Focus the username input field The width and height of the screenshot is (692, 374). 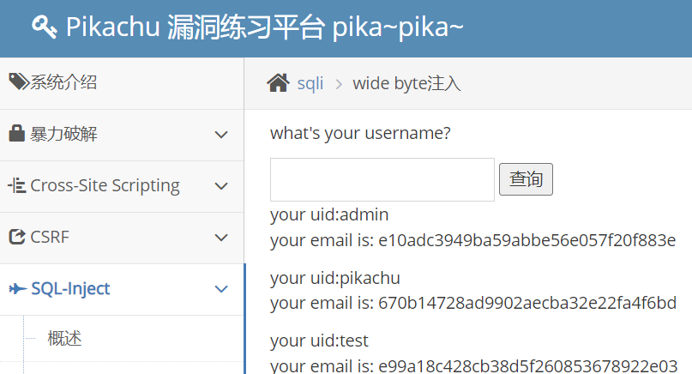click(382, 180)
